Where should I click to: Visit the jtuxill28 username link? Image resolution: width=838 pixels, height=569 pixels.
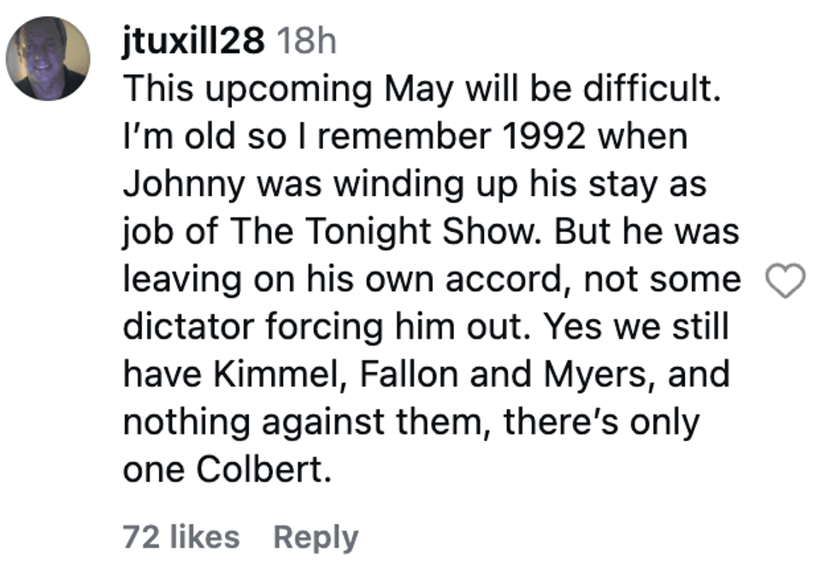click(194, 41)
